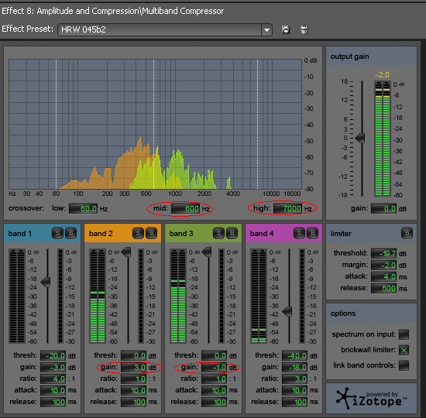Screen dimensions: 426x418
Task: Click the output gain slider handle
Action: [x=360, y=138]
